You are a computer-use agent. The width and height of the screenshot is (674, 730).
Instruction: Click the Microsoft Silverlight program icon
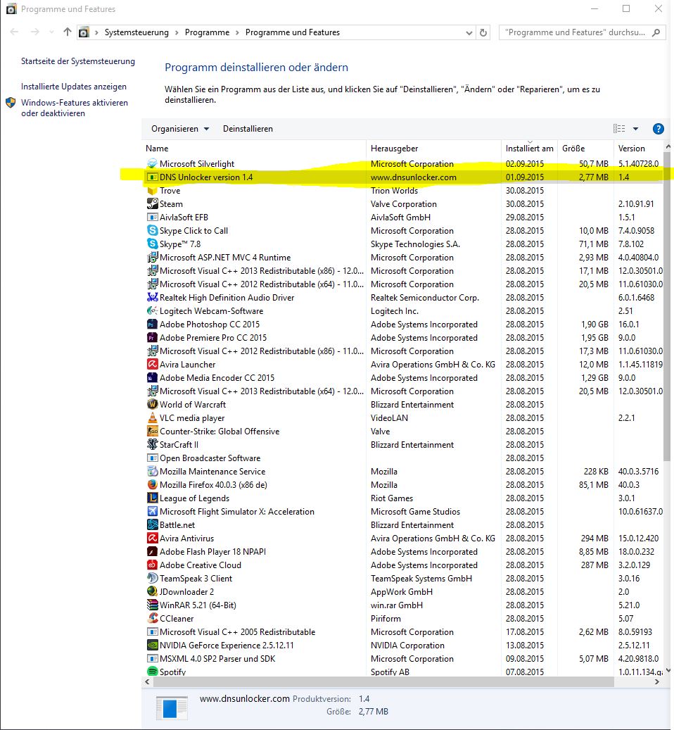tap(152, 163)
